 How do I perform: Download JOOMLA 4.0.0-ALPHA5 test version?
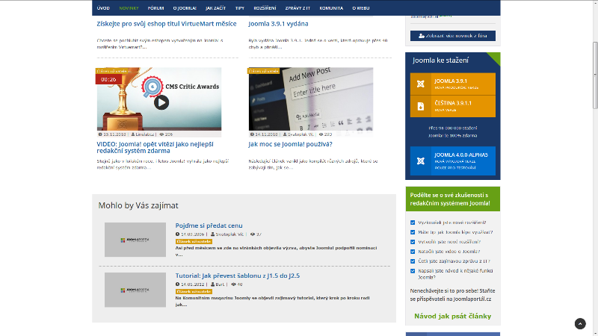coord(453,161)
